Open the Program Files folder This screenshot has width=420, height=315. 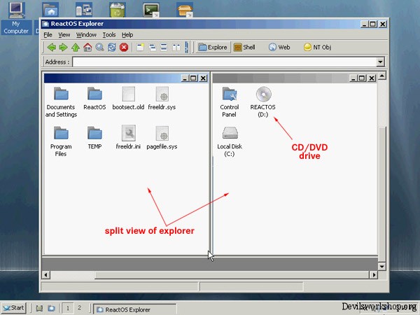(61, 141)
